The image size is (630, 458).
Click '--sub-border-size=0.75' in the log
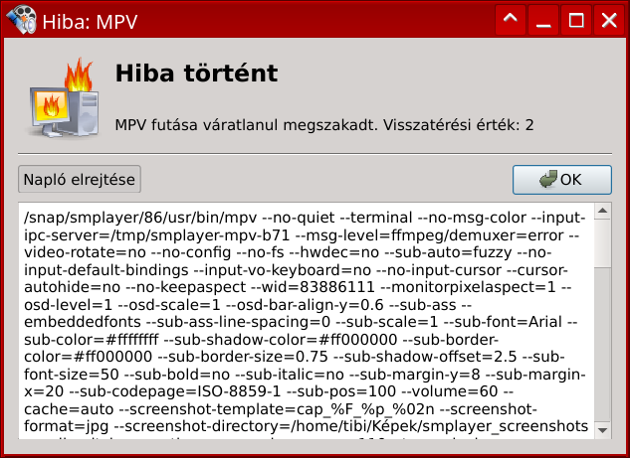coord(243,357)
